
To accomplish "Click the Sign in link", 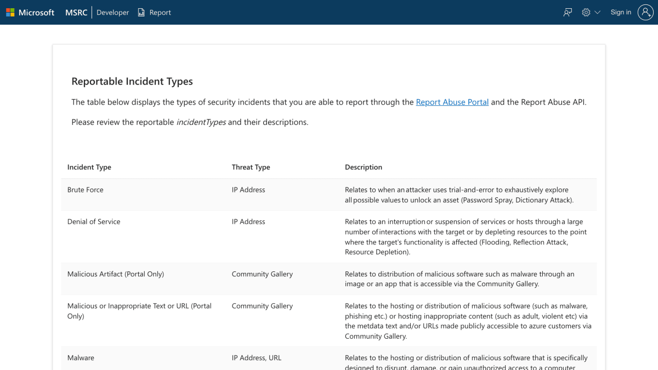I will [621, 12].
